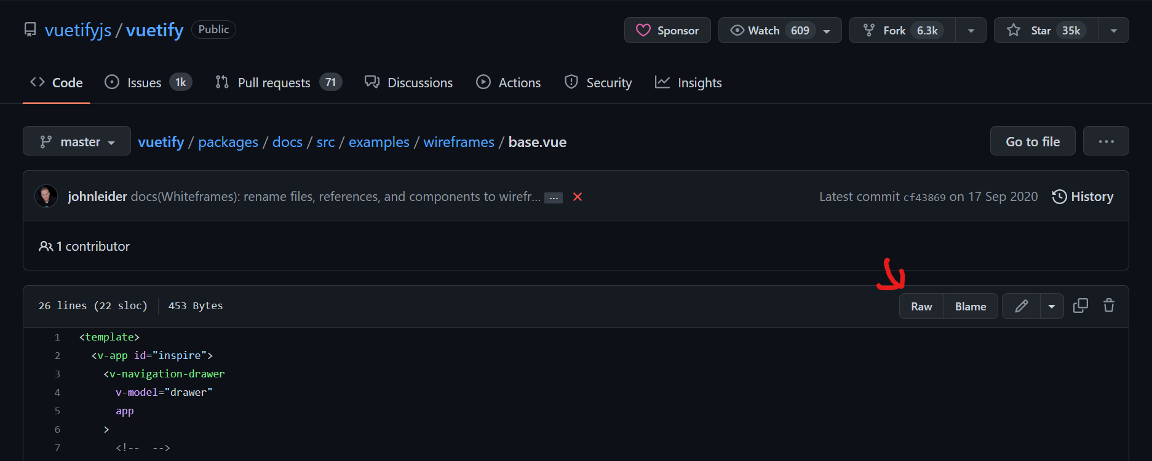The height and width of the screenshot is (461, 1152).
Task: Open the Security tab
Action: coord(598,82)
